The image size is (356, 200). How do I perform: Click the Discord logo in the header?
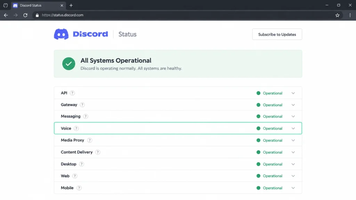[61, 34]
